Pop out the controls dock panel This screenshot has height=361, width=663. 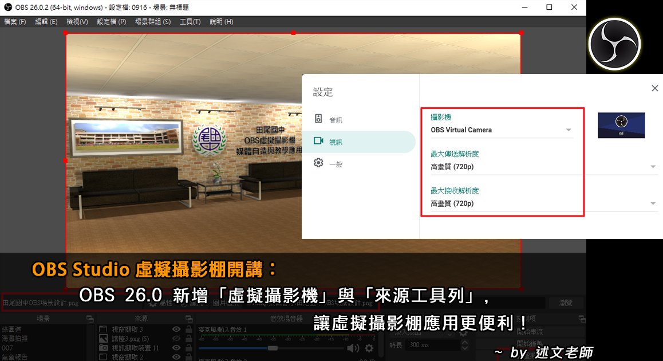point(582,319)
